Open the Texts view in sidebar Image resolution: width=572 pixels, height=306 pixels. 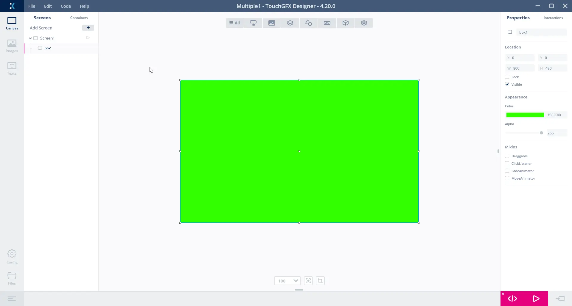point(12,69)
